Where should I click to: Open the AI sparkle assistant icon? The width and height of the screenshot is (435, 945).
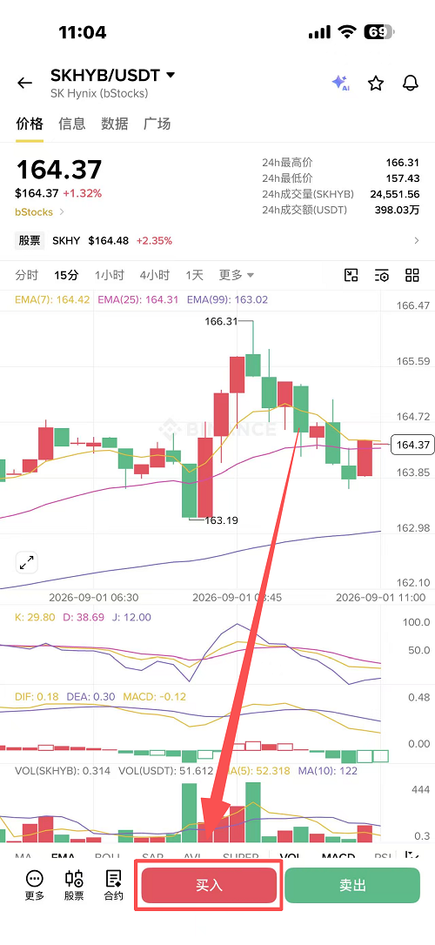click(340, 84)
